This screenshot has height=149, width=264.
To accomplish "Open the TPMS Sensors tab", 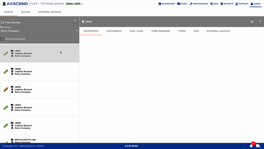I will [160, 31].
